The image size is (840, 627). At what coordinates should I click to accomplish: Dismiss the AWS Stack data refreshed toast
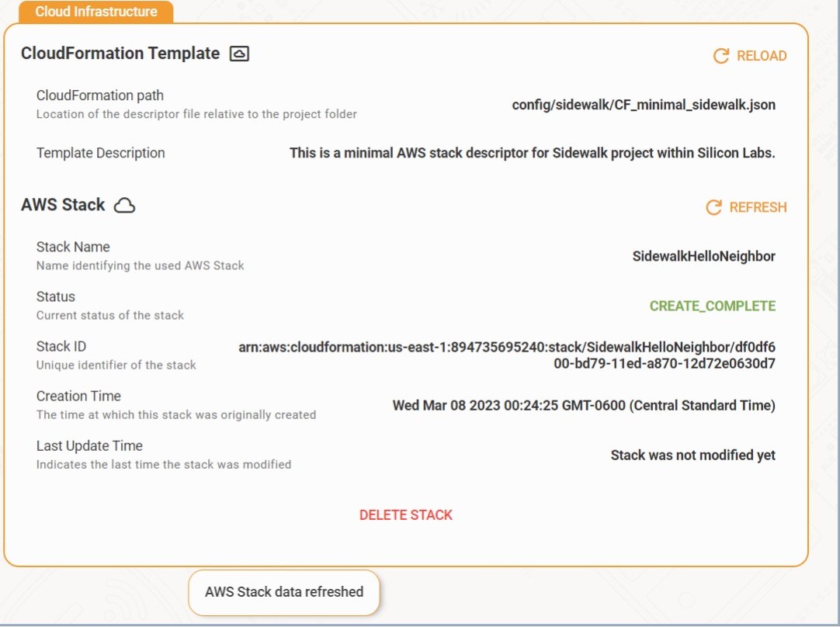284,592
